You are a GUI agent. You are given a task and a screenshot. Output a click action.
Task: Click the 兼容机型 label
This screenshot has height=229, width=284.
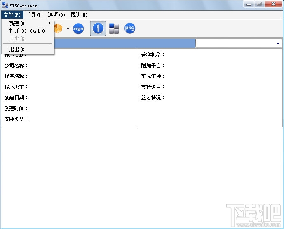point(153,55)
